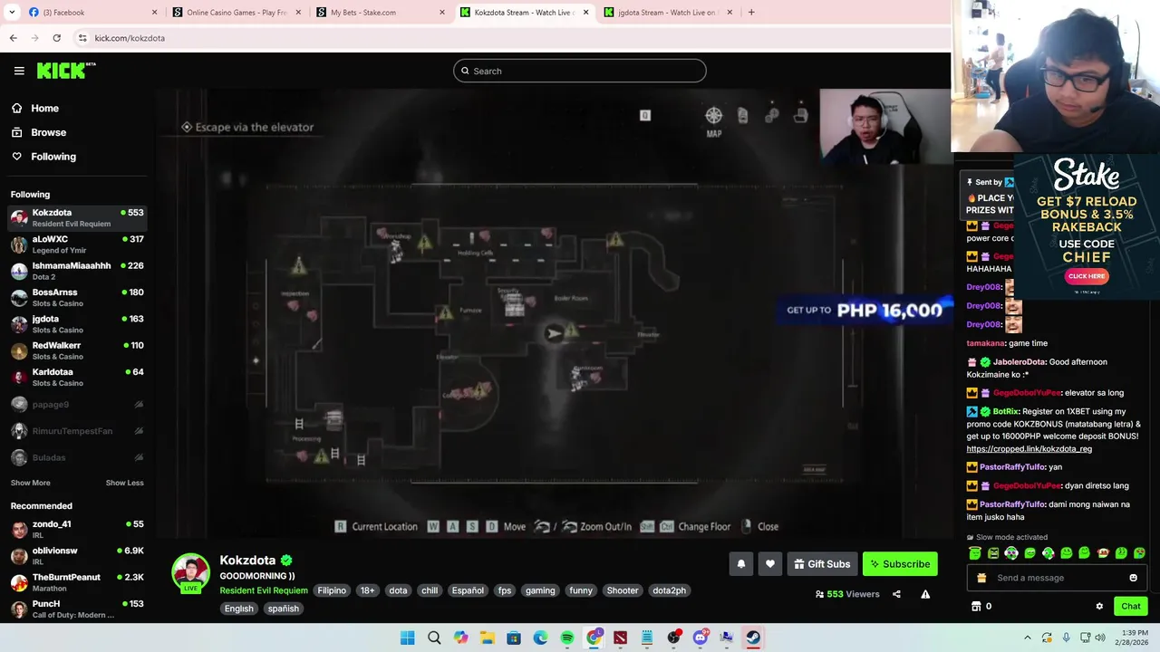
Task: Open chat settings gear icon
Action: pyautogui.click(x=1099, y=607)
